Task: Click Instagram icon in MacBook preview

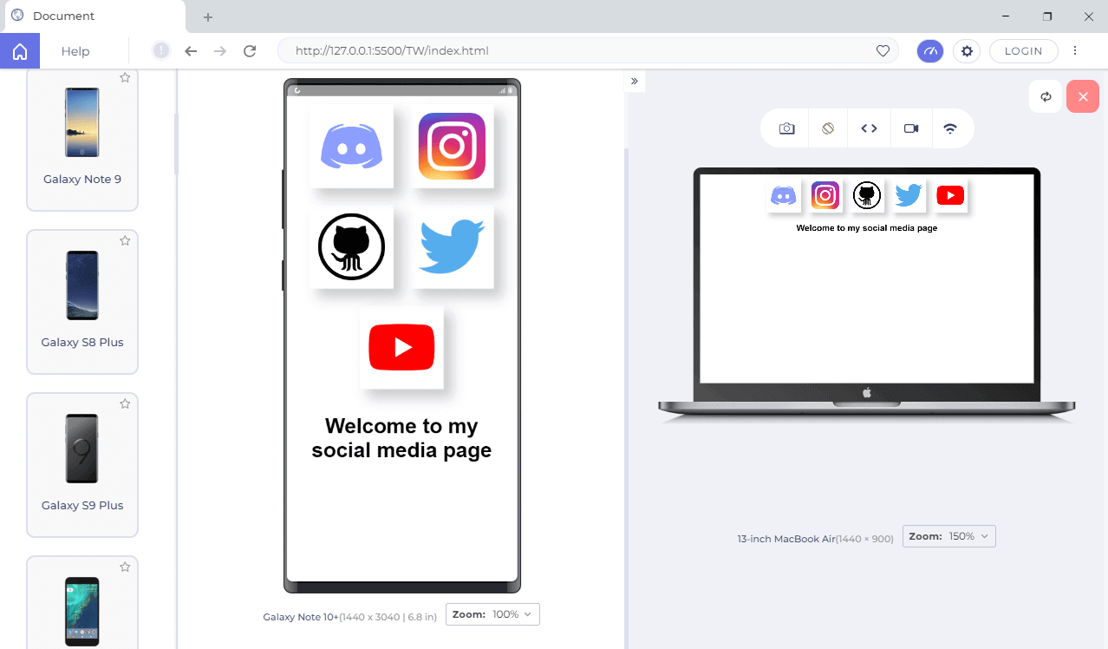Action: click(x=825, y=196)
